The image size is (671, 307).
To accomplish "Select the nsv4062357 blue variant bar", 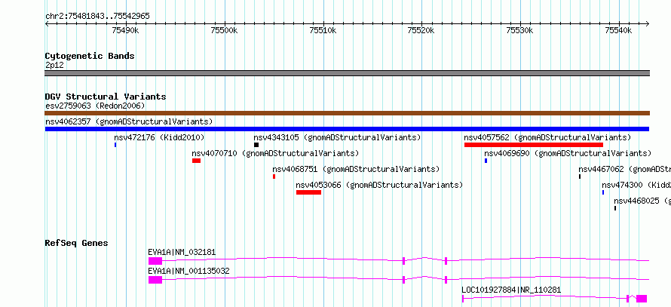I will [347, 129].
